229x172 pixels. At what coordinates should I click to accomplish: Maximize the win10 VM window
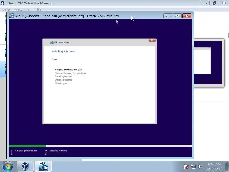[x=177, y=16]
